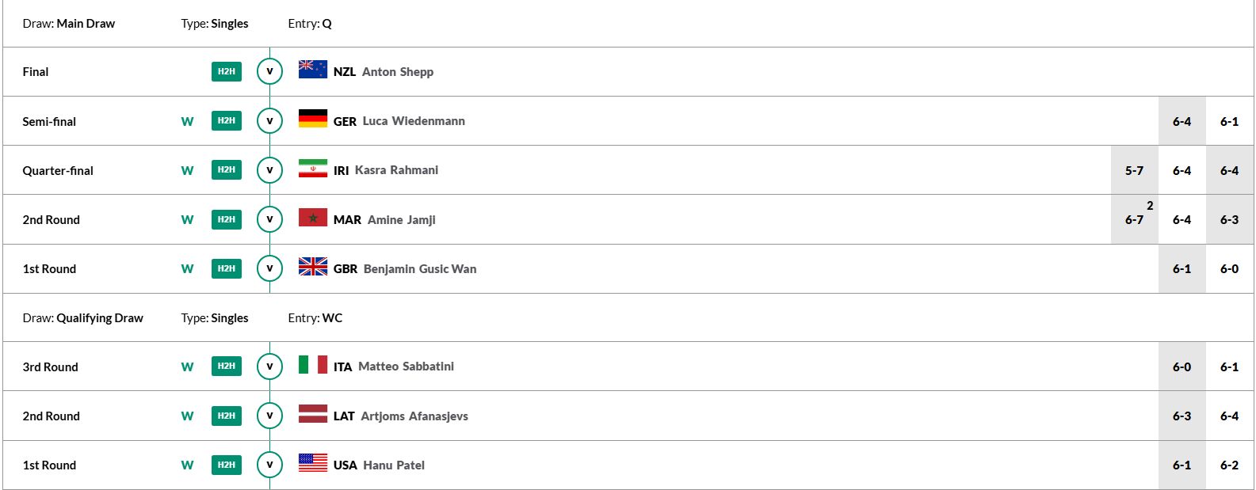The height and width of the screenshot is (490, 1256).
Task: Open Luca Wiedenmann player profile
Action: pyautogui.click(x=414, y=121)
